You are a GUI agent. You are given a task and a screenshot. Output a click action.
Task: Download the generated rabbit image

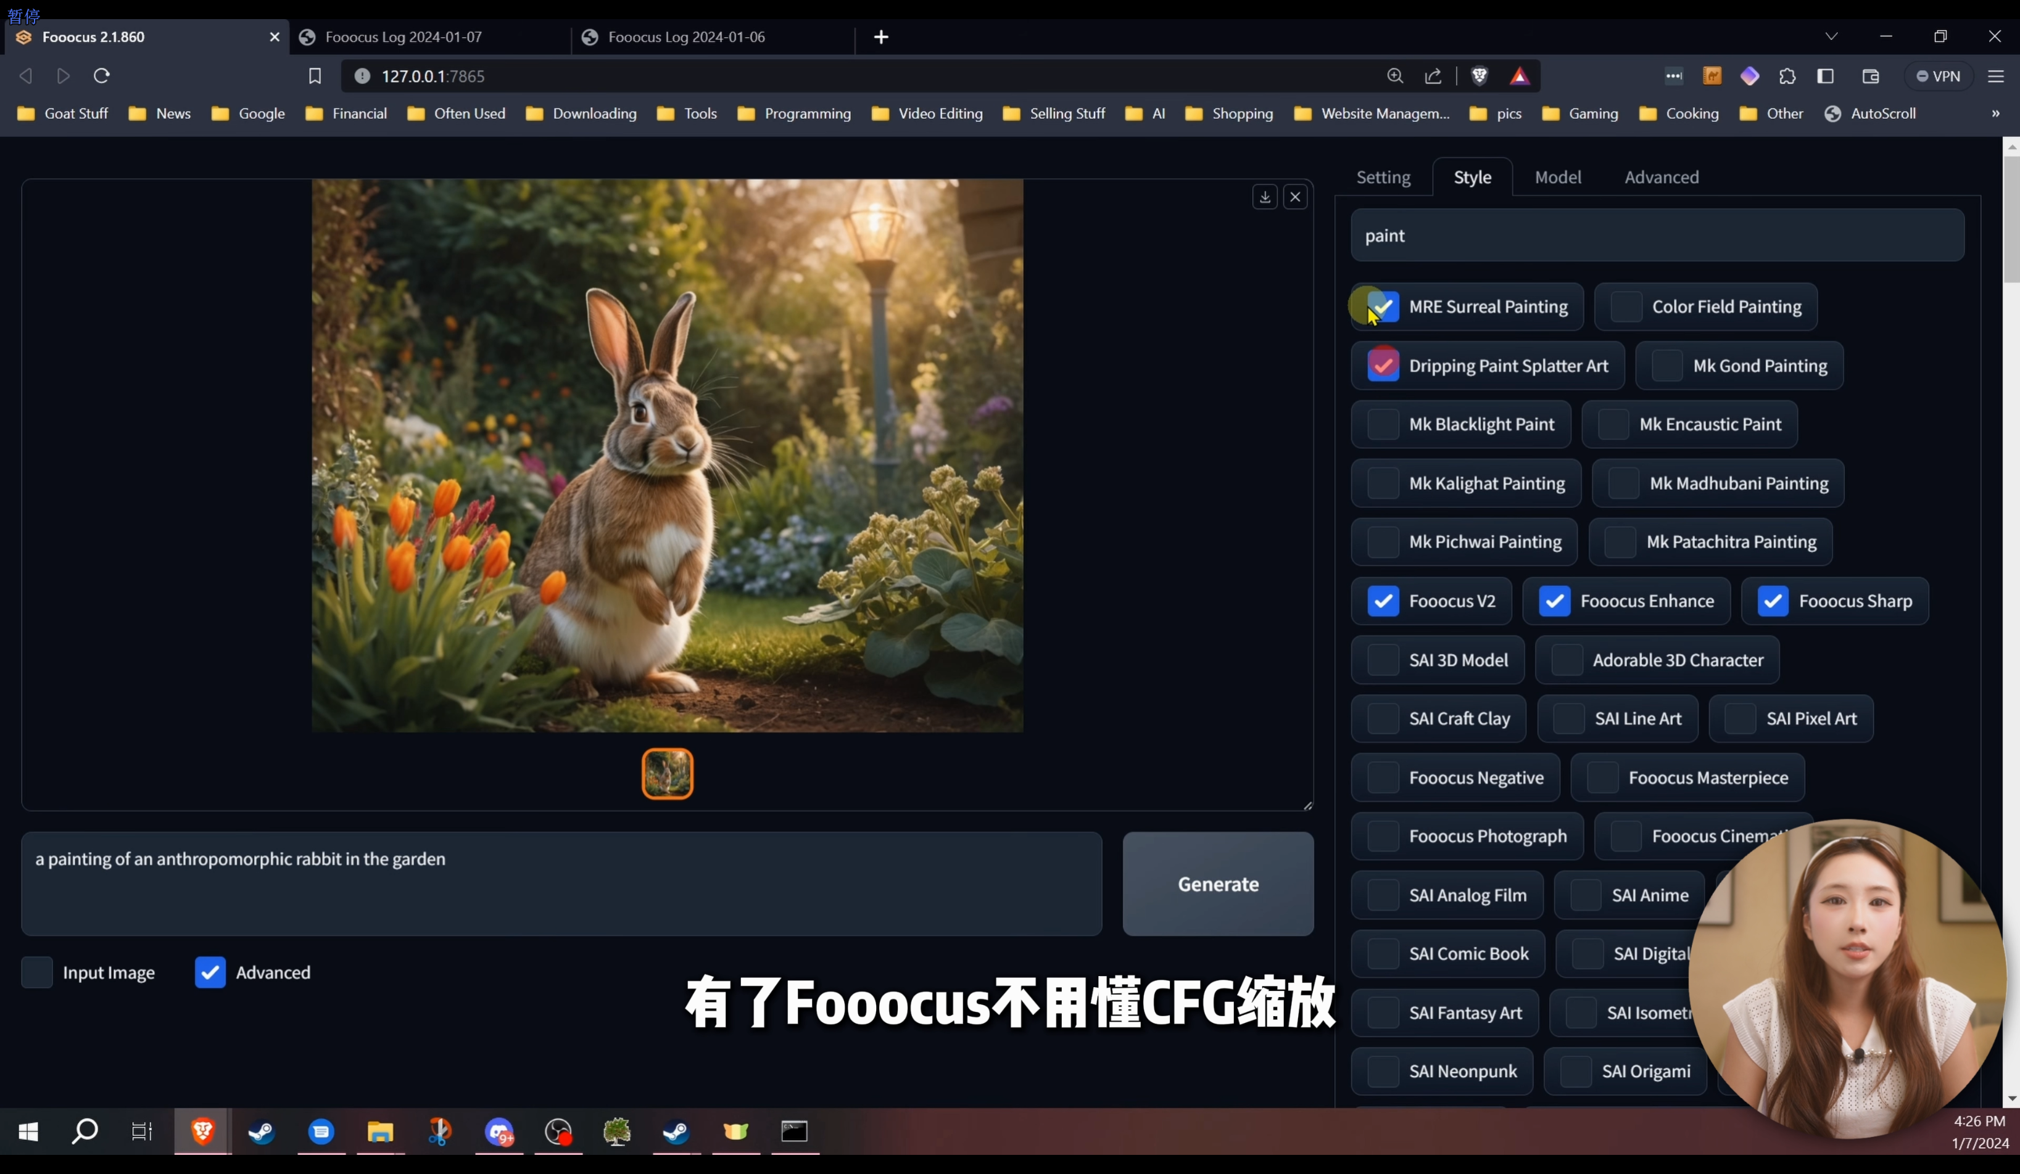click(x=1265, y=197)
